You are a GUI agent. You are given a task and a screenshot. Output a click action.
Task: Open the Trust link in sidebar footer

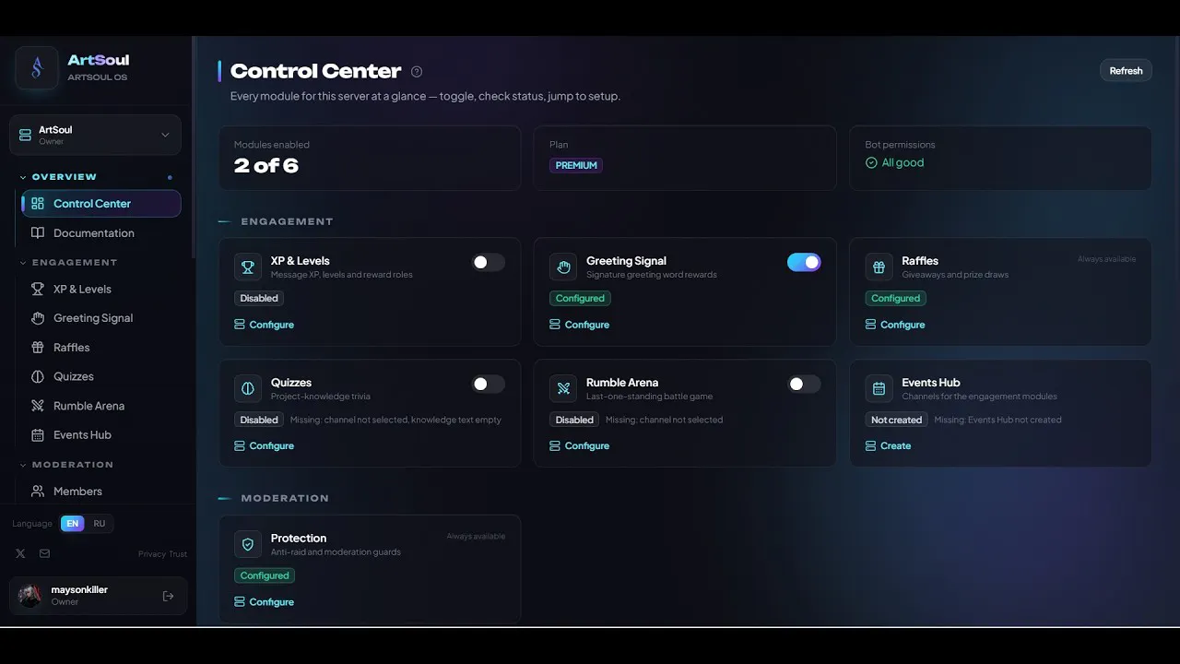point(178,554)
